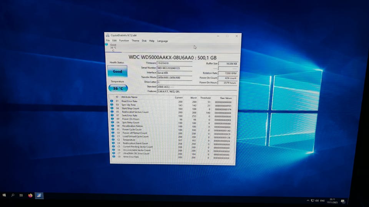Select the Spin-Up Time attribute name
The height and width of the screenshot is (207, 369).
coord(128,105)
